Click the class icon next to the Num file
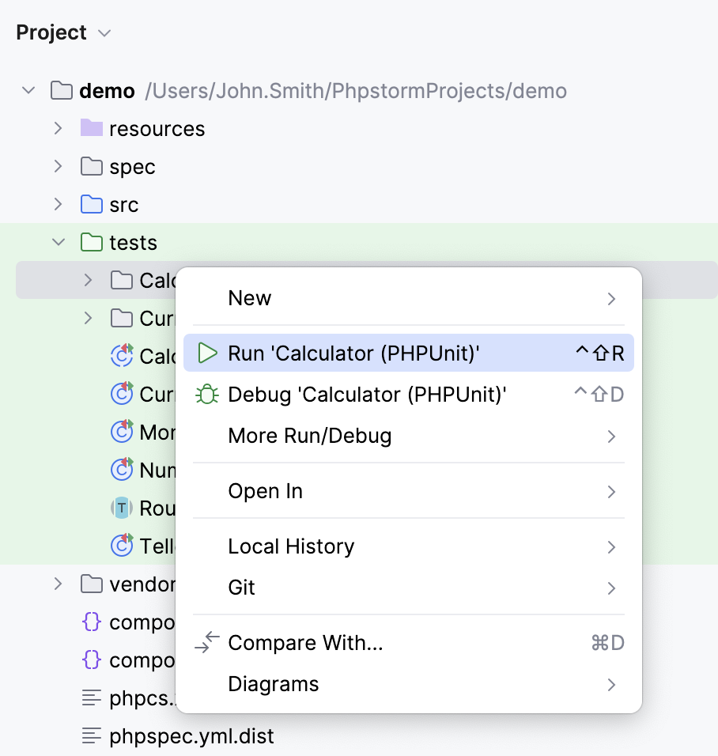Screen dimensions: 718x756 pyautogui.click(x=120, y=471)
